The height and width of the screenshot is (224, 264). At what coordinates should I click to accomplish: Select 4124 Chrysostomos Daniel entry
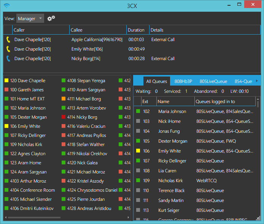pyautogui.click(x=89, y=190)
